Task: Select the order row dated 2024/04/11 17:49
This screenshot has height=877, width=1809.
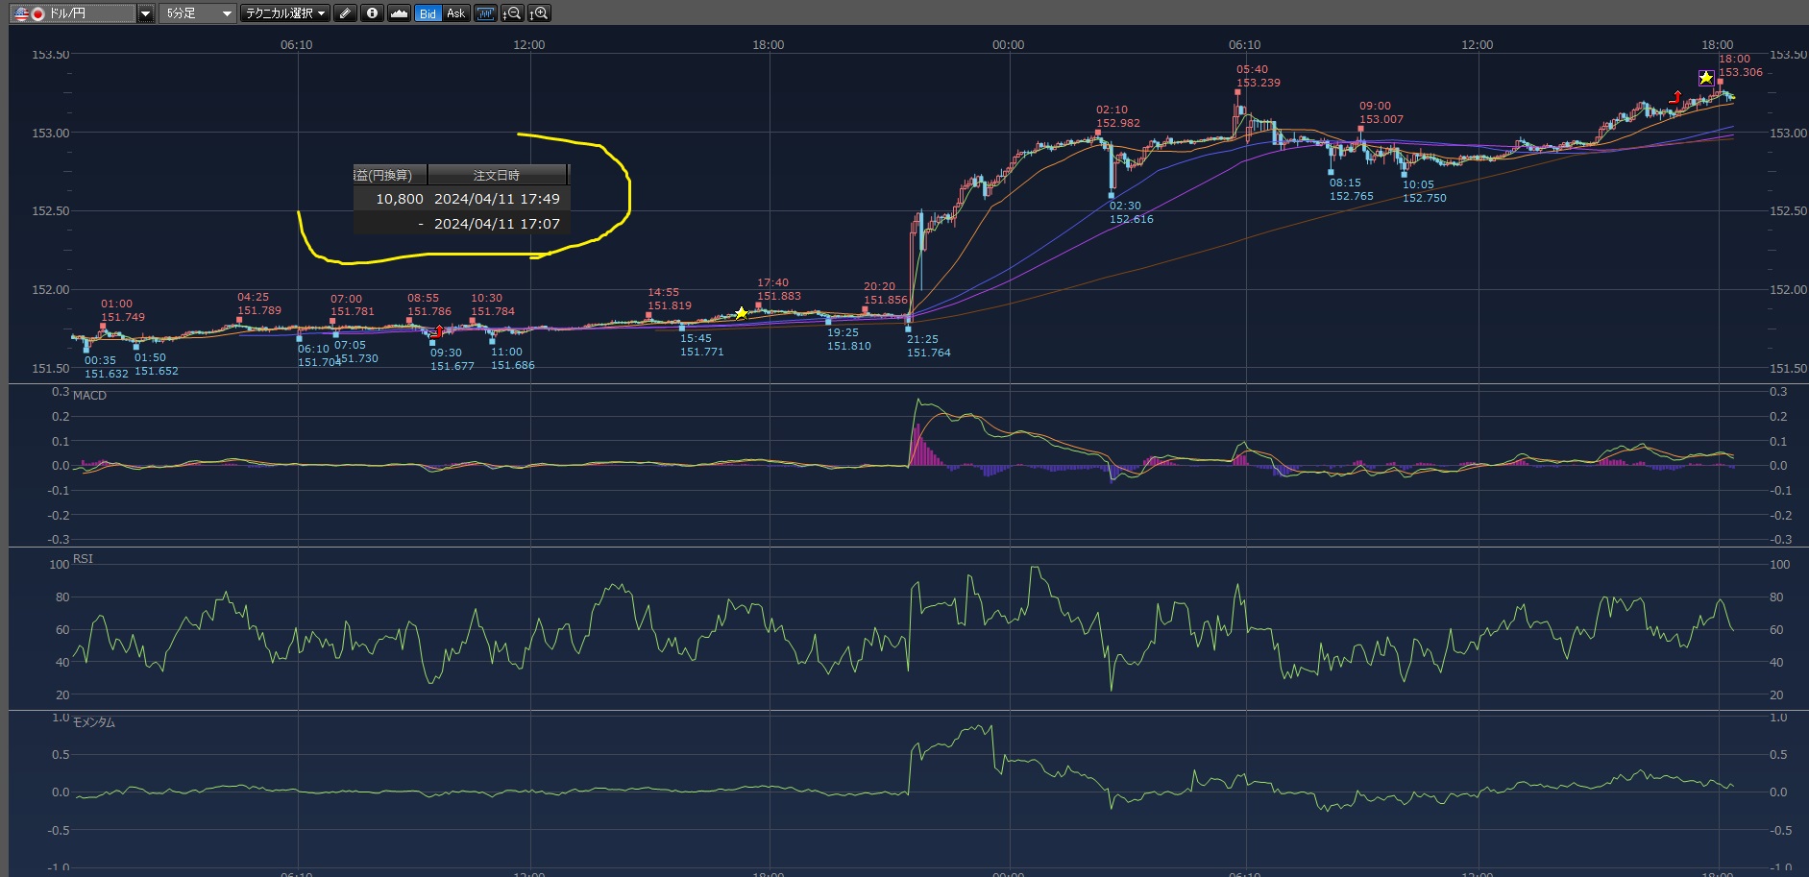Action: pyautogui.click(x=461, y=199)
